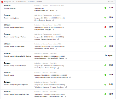116x99 pixels.
Task: Click green win icon next to odds 1.52
Action: coord(105,65)
